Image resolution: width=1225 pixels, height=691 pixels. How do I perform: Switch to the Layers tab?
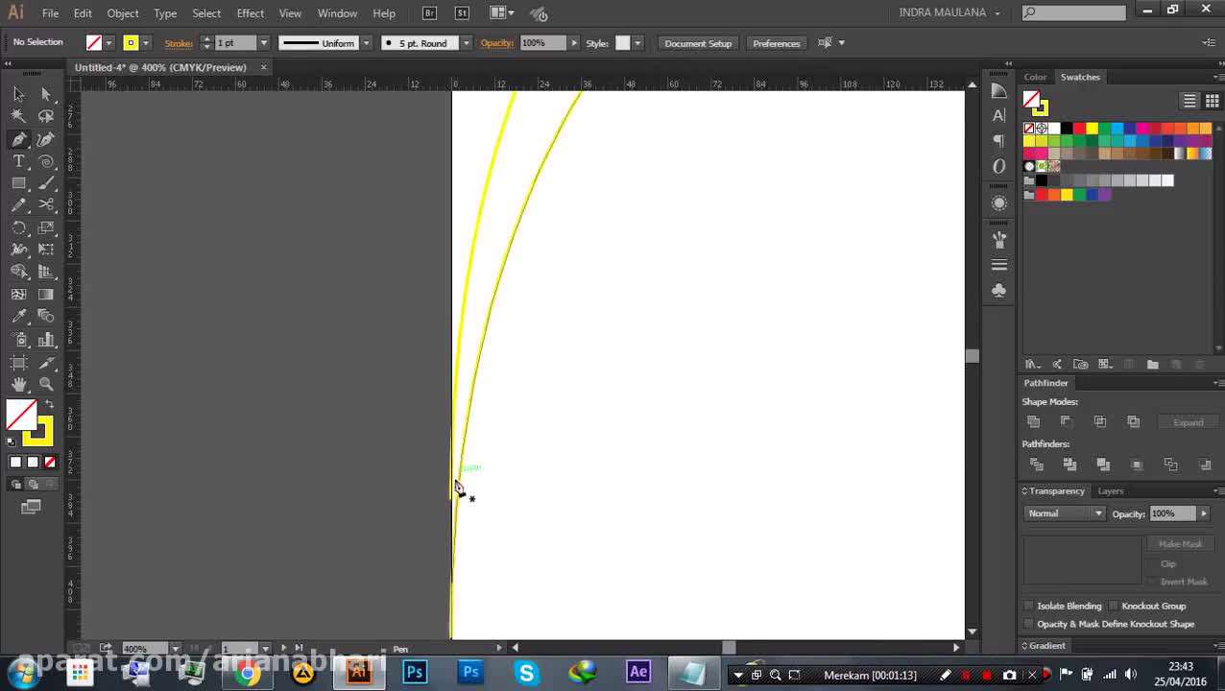[x=1110, y=491]
